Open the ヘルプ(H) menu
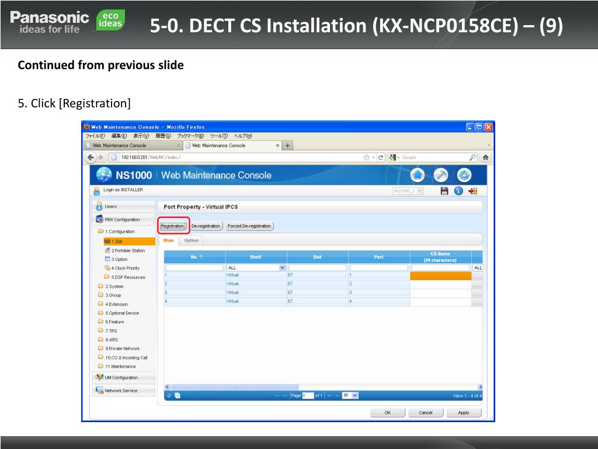Viewport: 598px width, 449px height. point(243,136)
